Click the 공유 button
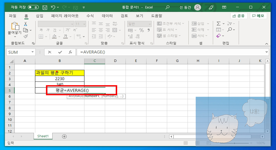The width and height of the screenshot is (276, 150). (x=239, y=16)
